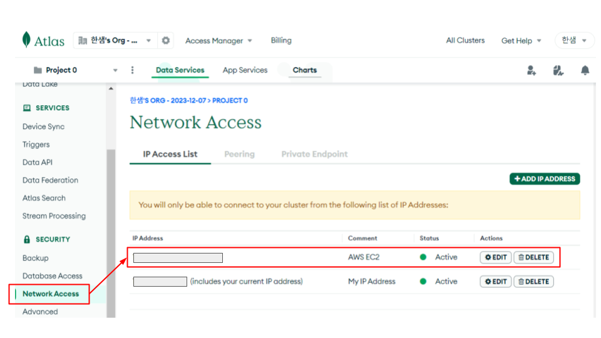The height and width of the screenshot is (338, 601).
Task: Click the sidebar scroll-up arrow
Action: [x=111, y=88]
